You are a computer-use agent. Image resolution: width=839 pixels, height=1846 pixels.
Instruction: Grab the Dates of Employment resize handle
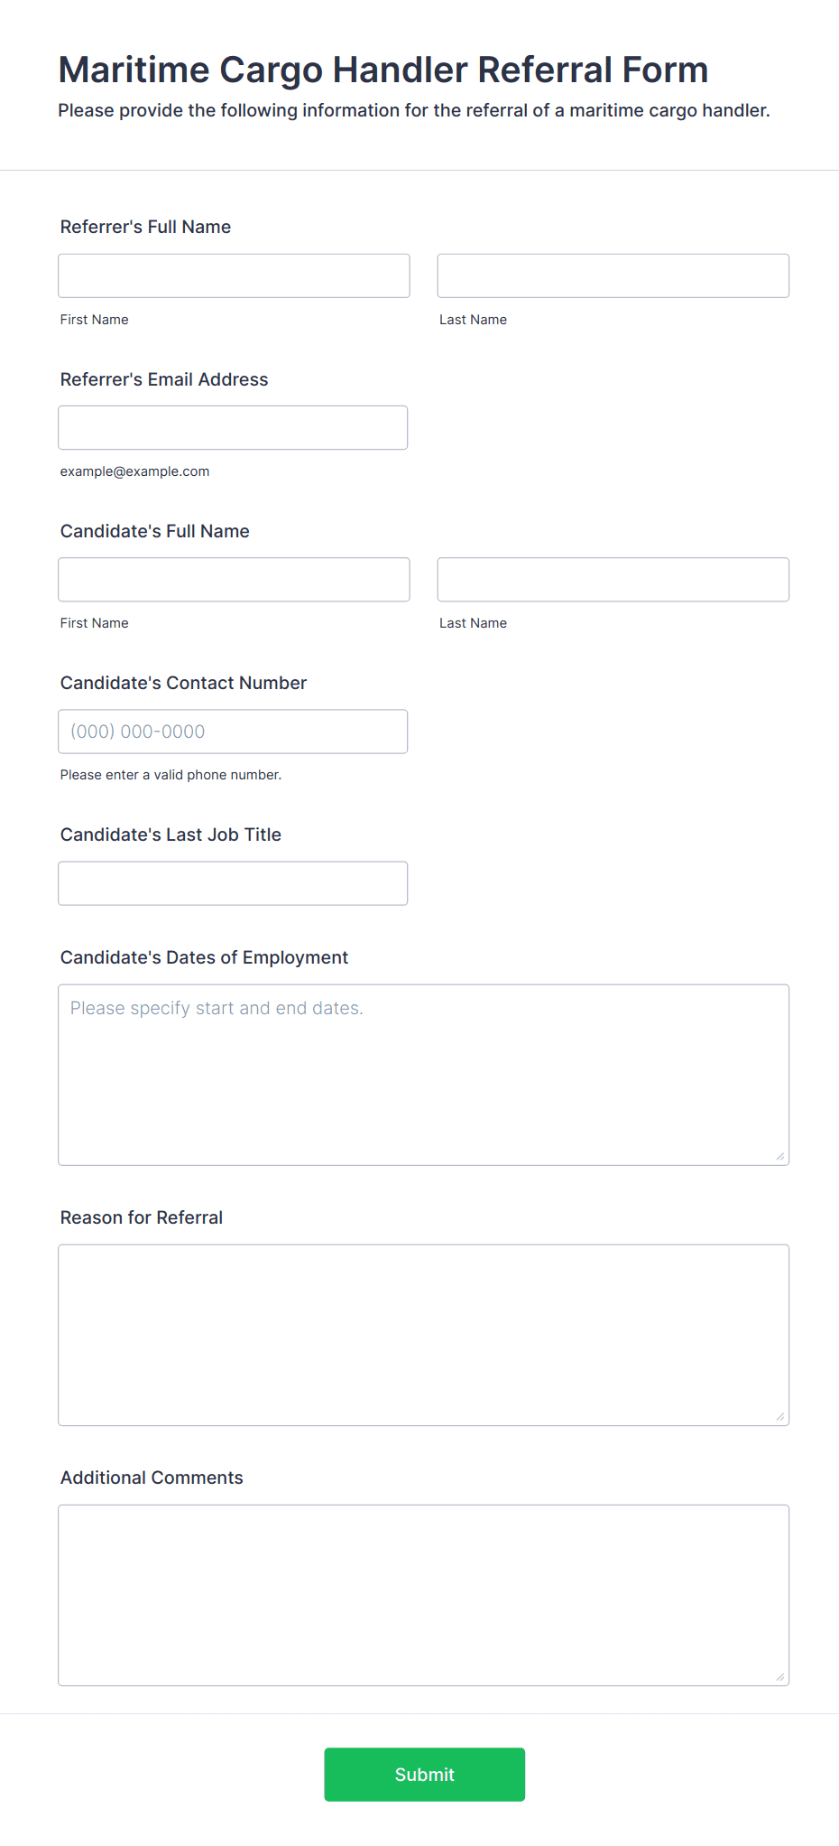click(780, 1157)
